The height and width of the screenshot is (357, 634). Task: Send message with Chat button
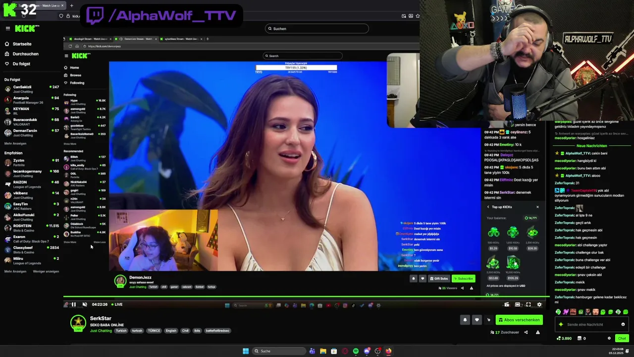click(622, 338)
